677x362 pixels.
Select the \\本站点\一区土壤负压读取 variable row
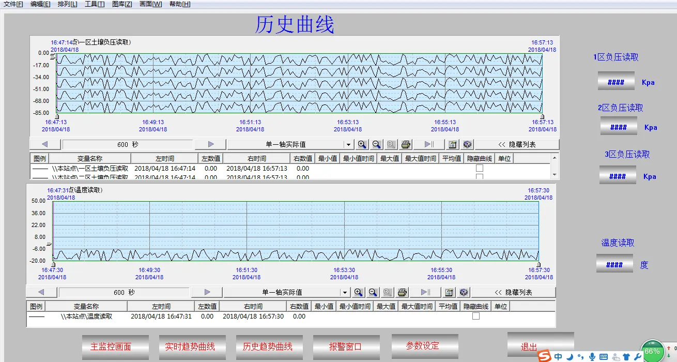(x=291, y=168)
